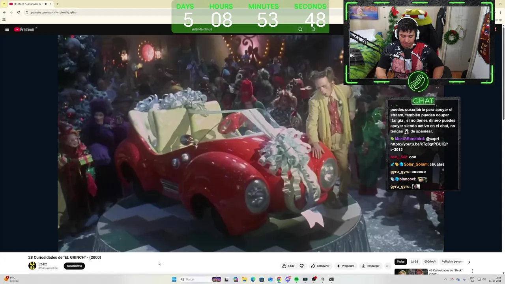Open the YouTube hamburger guide menu

[7, 29]
